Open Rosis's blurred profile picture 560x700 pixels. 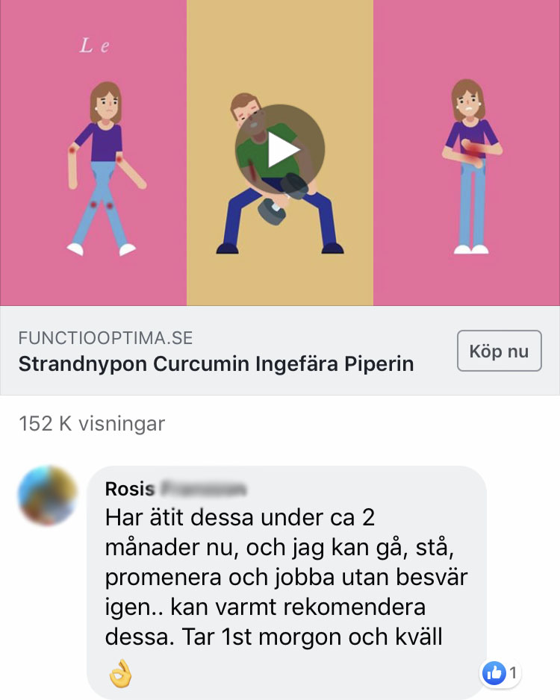point(48,495)
